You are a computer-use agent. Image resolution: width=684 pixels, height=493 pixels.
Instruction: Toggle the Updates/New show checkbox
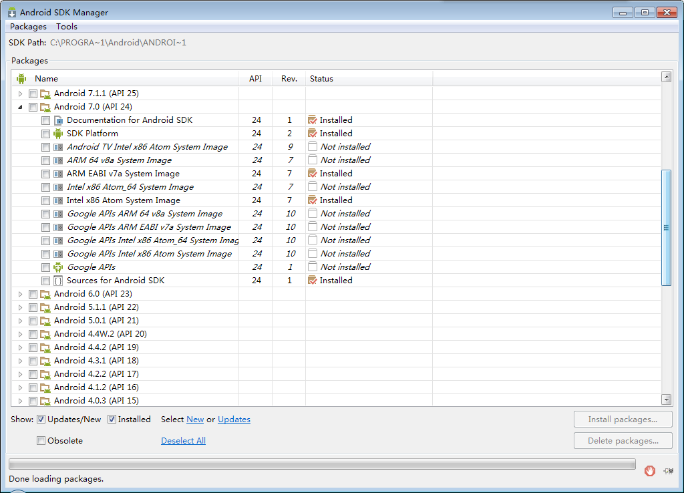[41, 420]
